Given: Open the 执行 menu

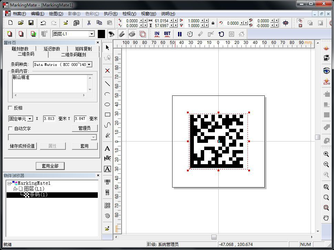Looking at the screenshot, I should pos(110,14).
